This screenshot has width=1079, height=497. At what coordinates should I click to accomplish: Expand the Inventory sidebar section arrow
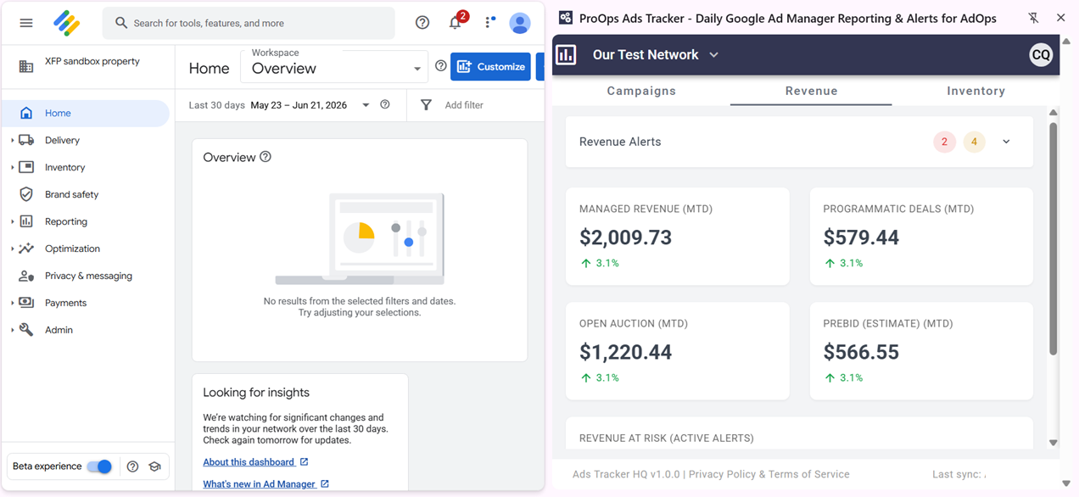point(12,167)
